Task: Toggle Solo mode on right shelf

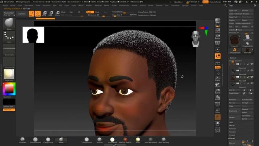Action: (x=218, y=123)
